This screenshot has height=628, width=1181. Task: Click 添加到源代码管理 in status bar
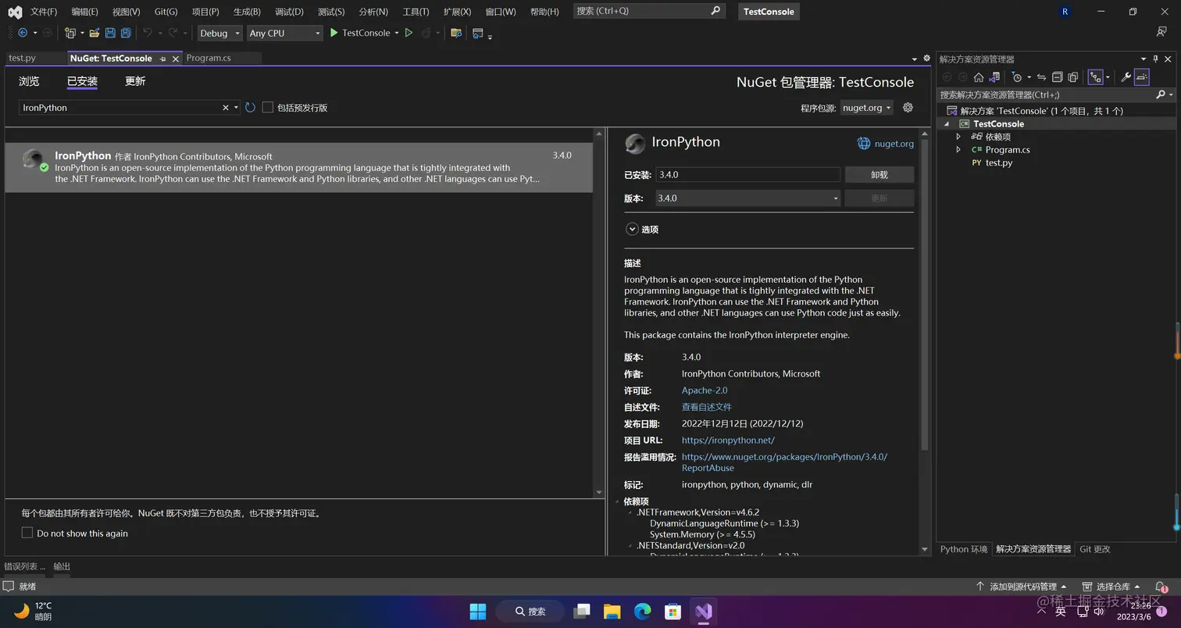(1022, 587)
